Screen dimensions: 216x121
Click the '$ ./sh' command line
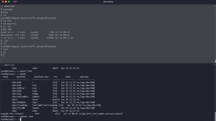pyautogui.click(x=4, y=41)
